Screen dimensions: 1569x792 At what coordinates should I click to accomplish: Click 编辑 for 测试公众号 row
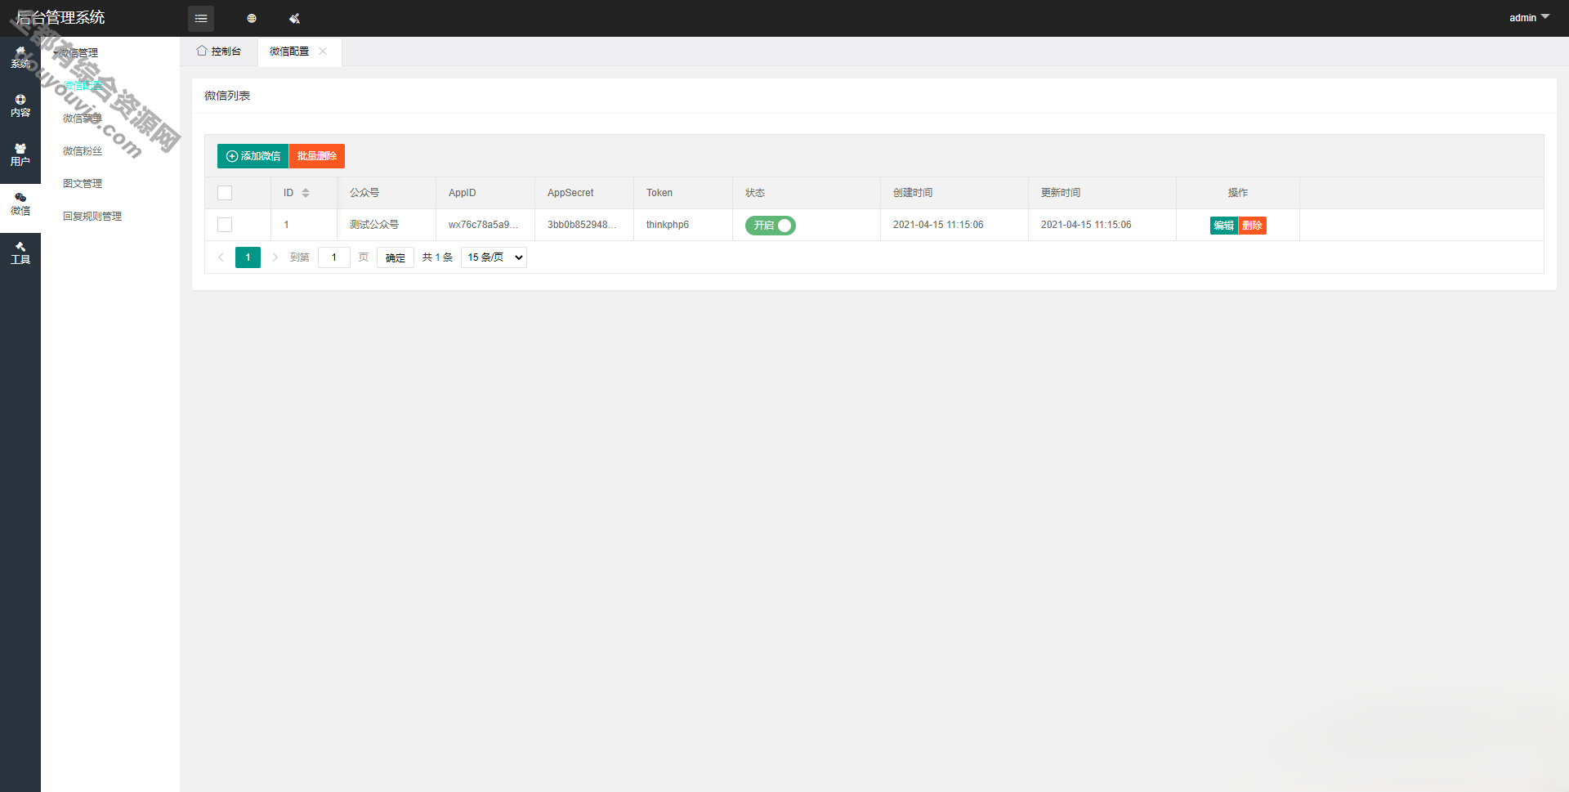click(1223, 226)
